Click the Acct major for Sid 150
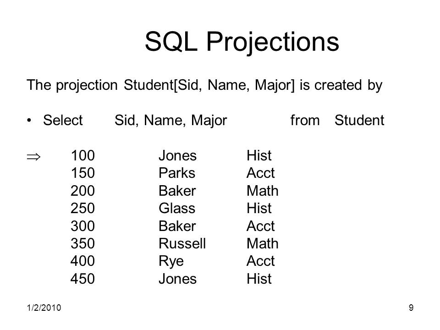Viewport: 440px width, 330px height. (260, 173)
